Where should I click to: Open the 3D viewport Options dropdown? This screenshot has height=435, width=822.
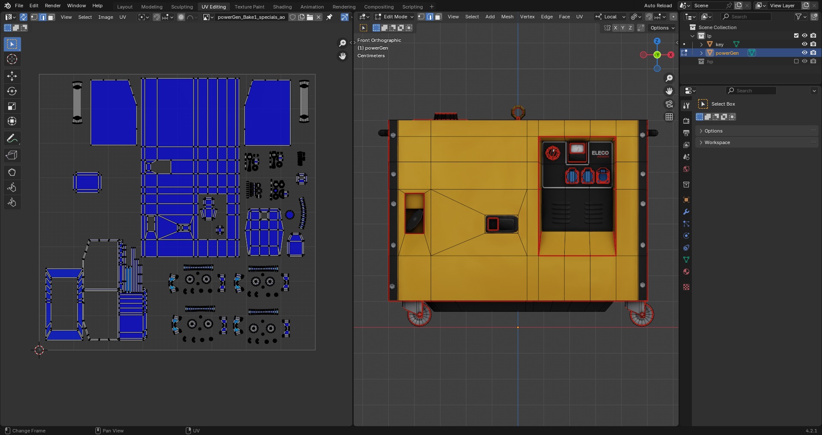coord(662,28)
